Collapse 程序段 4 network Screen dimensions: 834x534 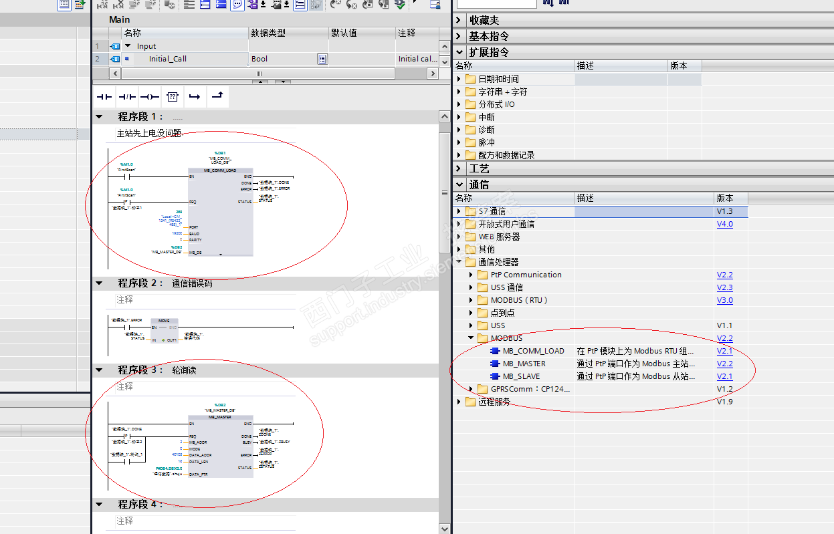click(100, 505)
